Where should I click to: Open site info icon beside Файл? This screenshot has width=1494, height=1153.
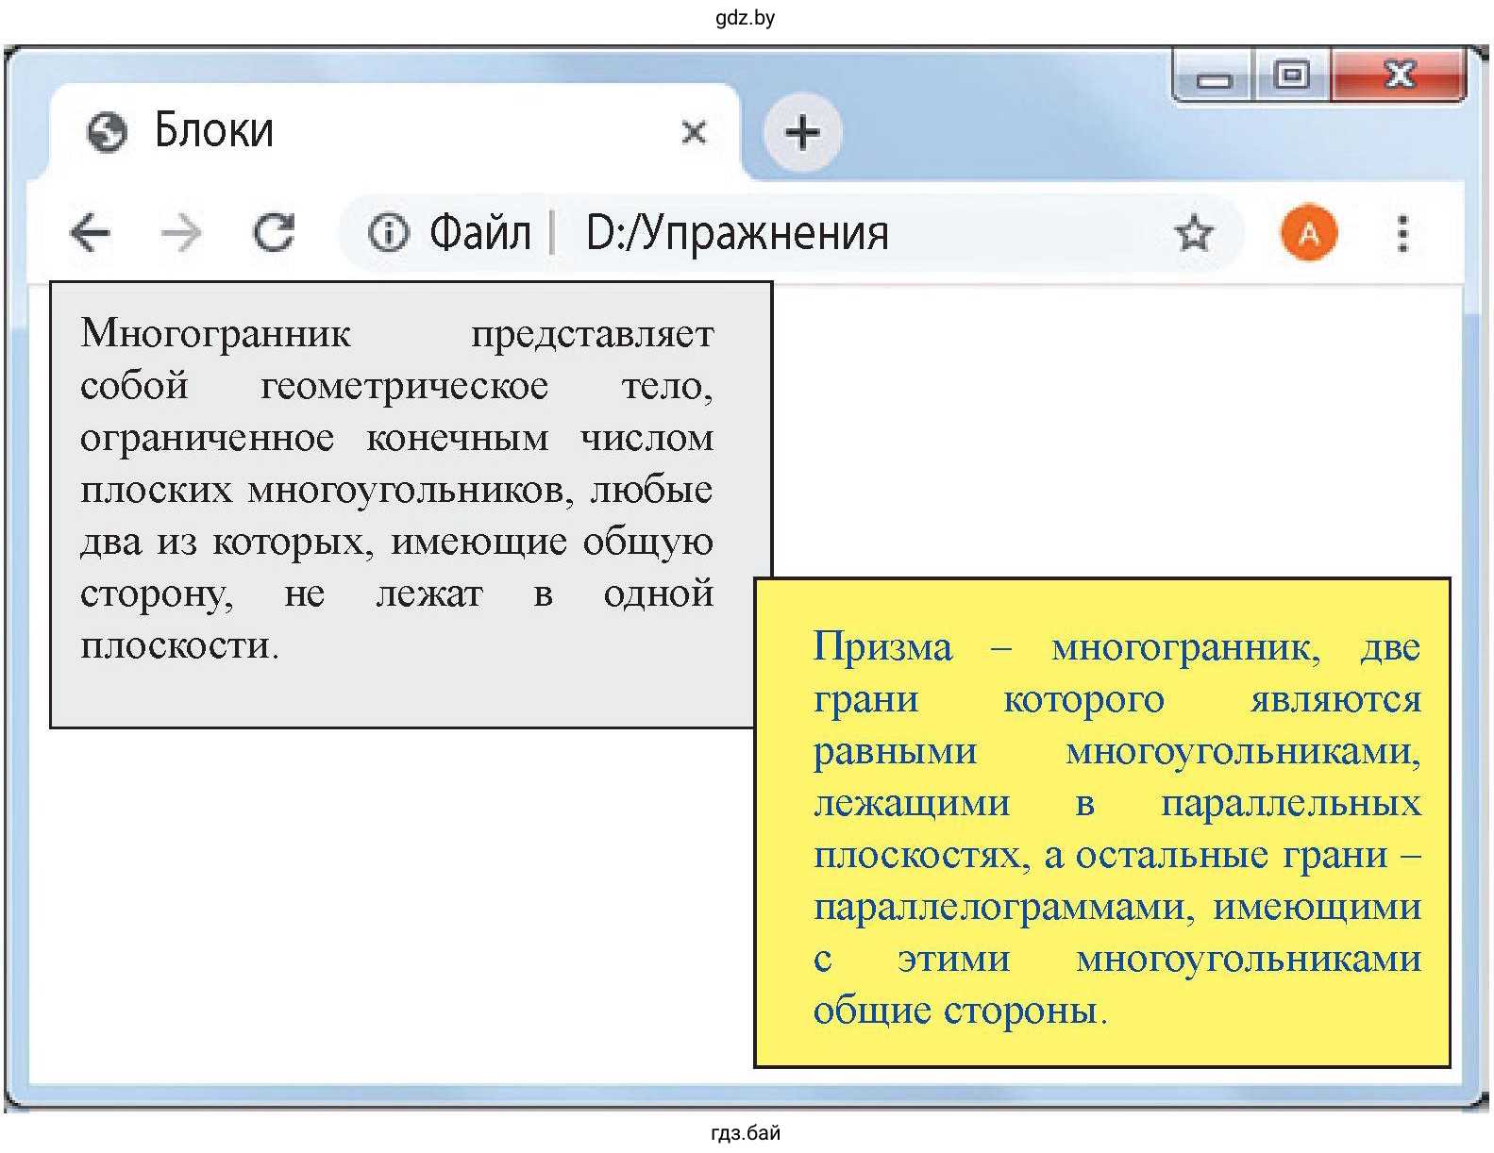pos(388,232)
